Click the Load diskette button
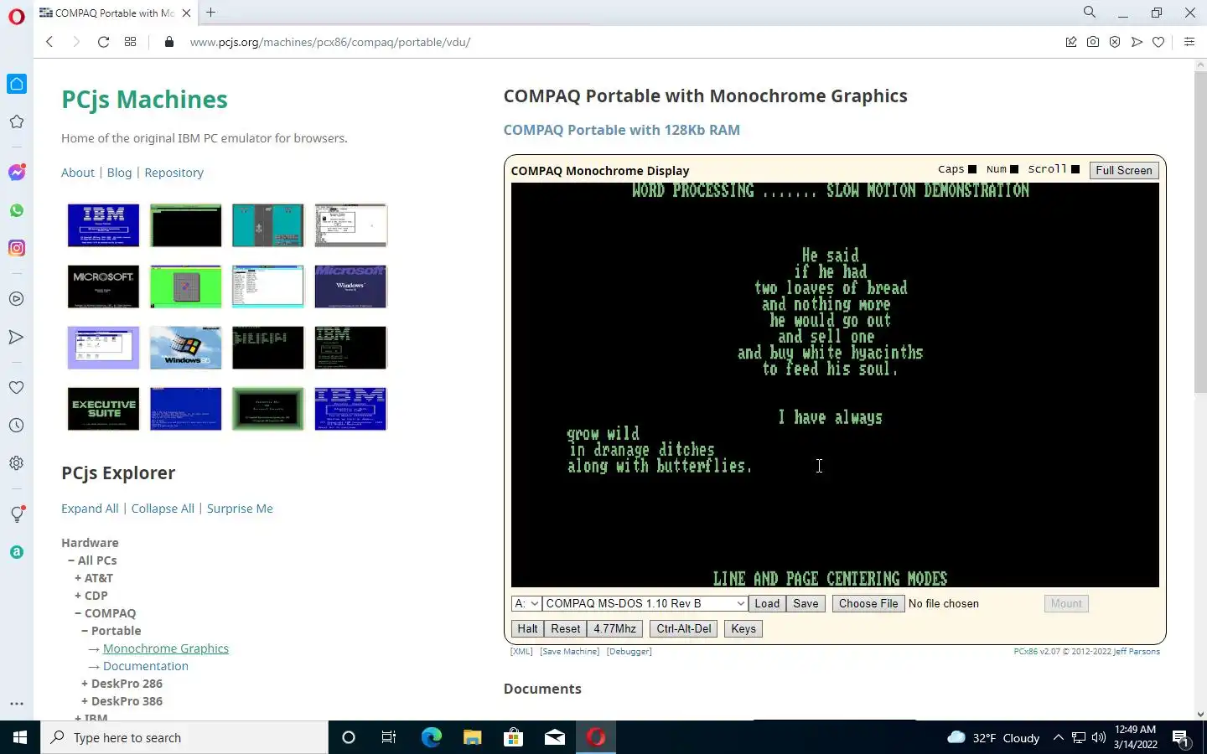Screen dimensions: 1207x754 pyautogui.click(x=767, y=603)
